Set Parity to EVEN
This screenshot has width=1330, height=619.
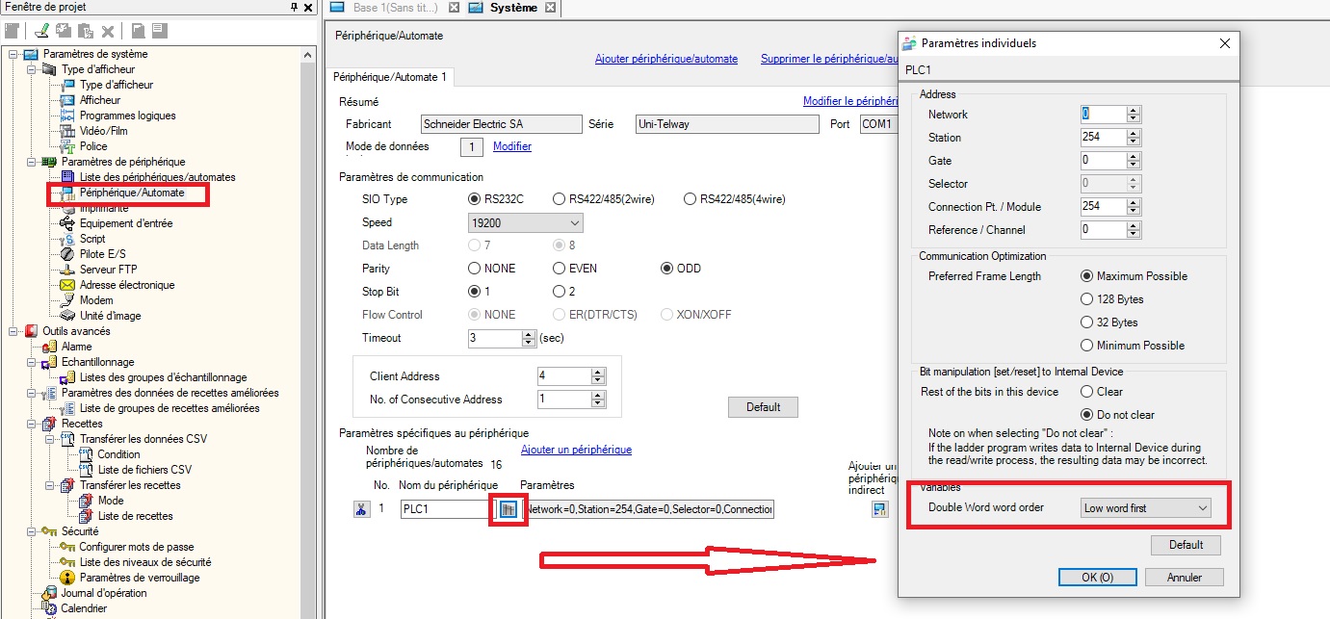pyautogui.click(x=560, y=269)
